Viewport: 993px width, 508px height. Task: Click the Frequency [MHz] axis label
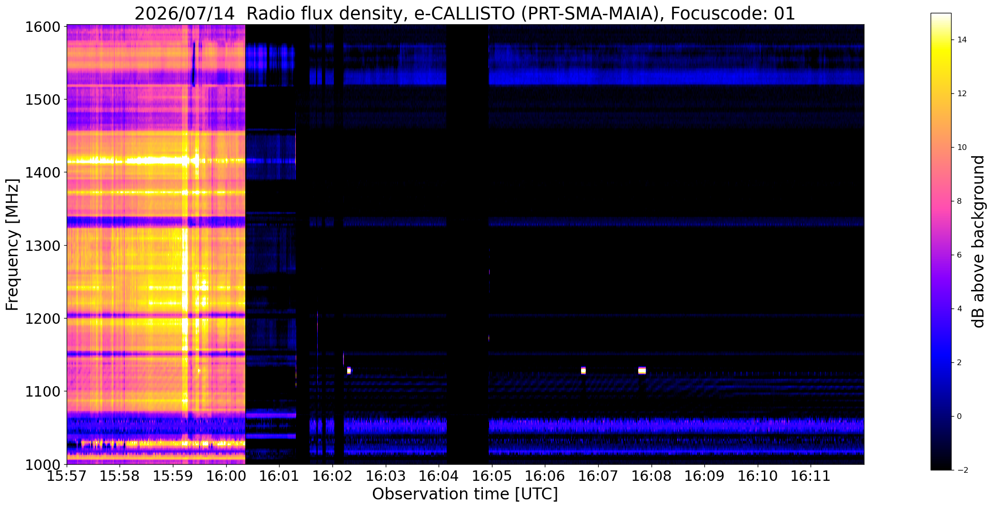coord(12,244)
